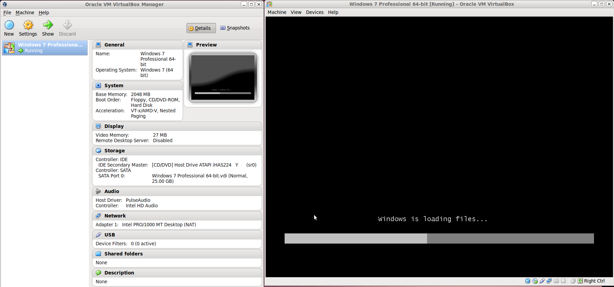Click the network adapters status icon
Image resolution: width=614 pixels, height=287 pixels.
(x=549, y=281)
